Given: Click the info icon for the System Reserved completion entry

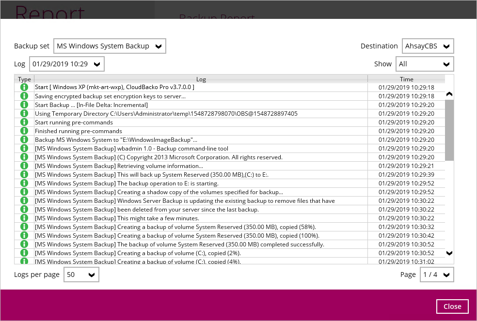Looking at the screenshot, I should [24, 244].
